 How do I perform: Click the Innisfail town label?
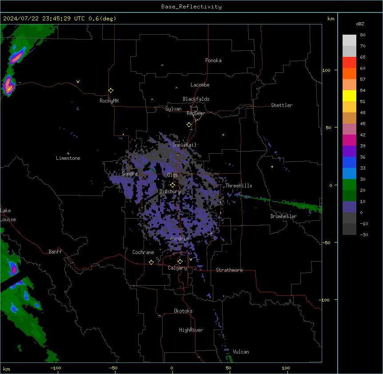point(185,145)
